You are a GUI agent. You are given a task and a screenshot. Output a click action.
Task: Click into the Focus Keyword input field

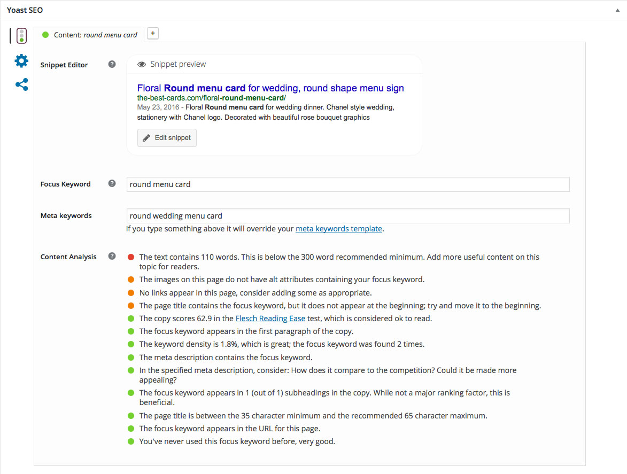coord(347,184)
